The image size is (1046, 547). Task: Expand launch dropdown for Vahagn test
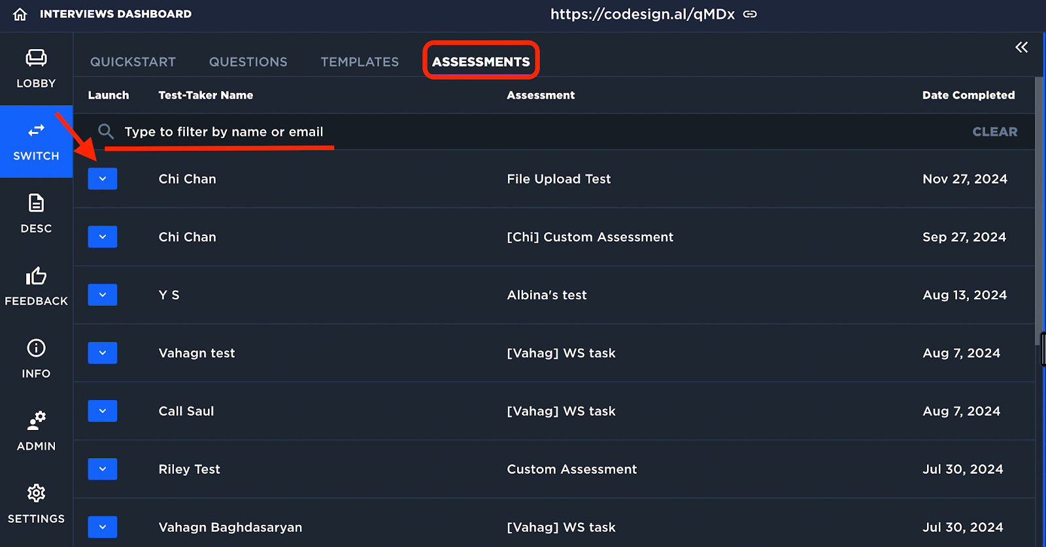[x=103, y=353]
